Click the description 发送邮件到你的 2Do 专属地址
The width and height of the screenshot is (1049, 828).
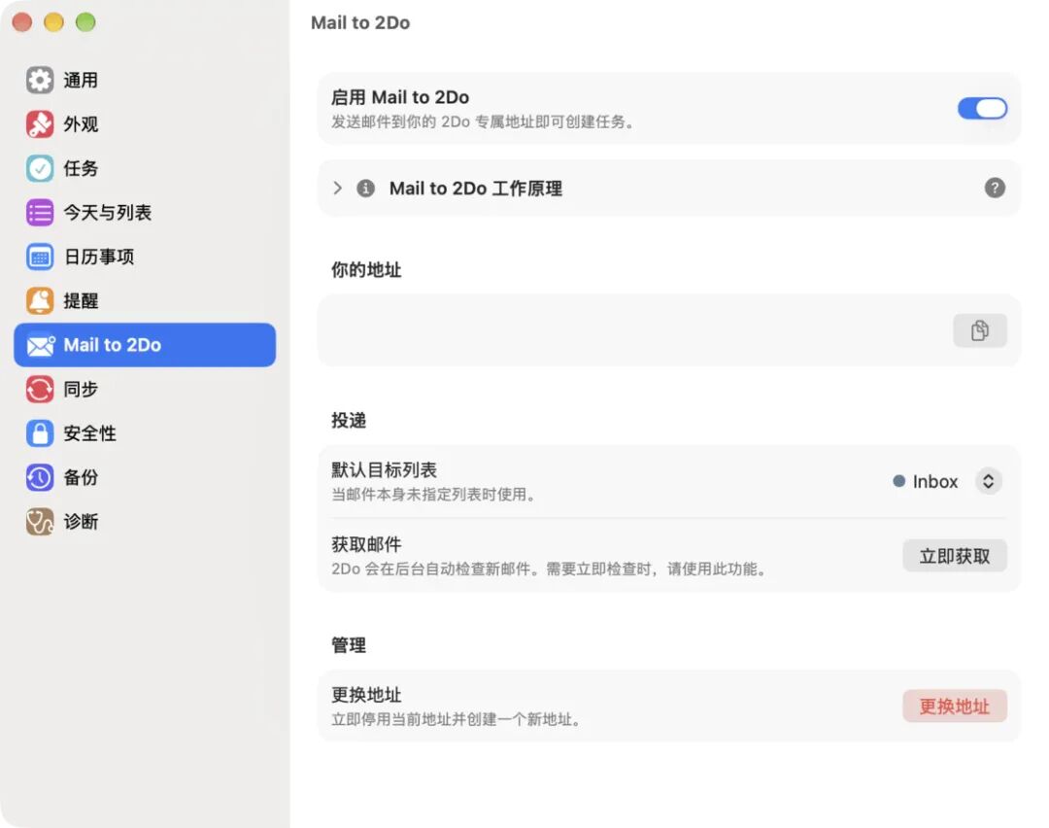tap(483, 121)
